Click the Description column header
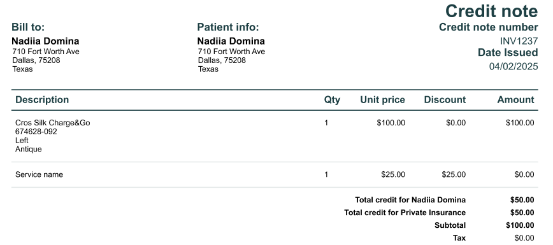The image size is (553, 245). pos(42,100)
